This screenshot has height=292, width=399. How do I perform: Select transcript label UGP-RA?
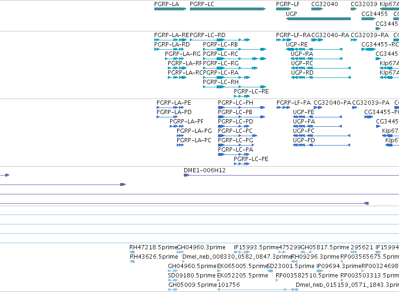pos(302,54)
